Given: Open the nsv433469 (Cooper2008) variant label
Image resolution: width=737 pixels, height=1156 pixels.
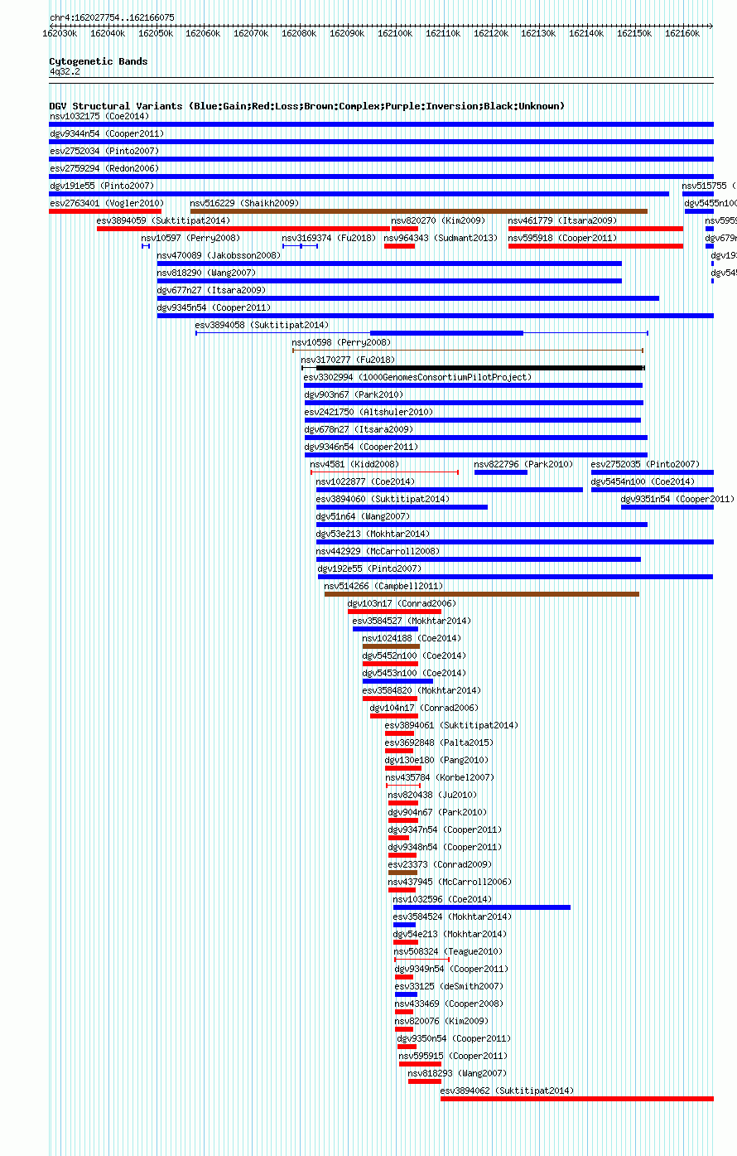Looking at the screenshot, I should point(449,1004).
